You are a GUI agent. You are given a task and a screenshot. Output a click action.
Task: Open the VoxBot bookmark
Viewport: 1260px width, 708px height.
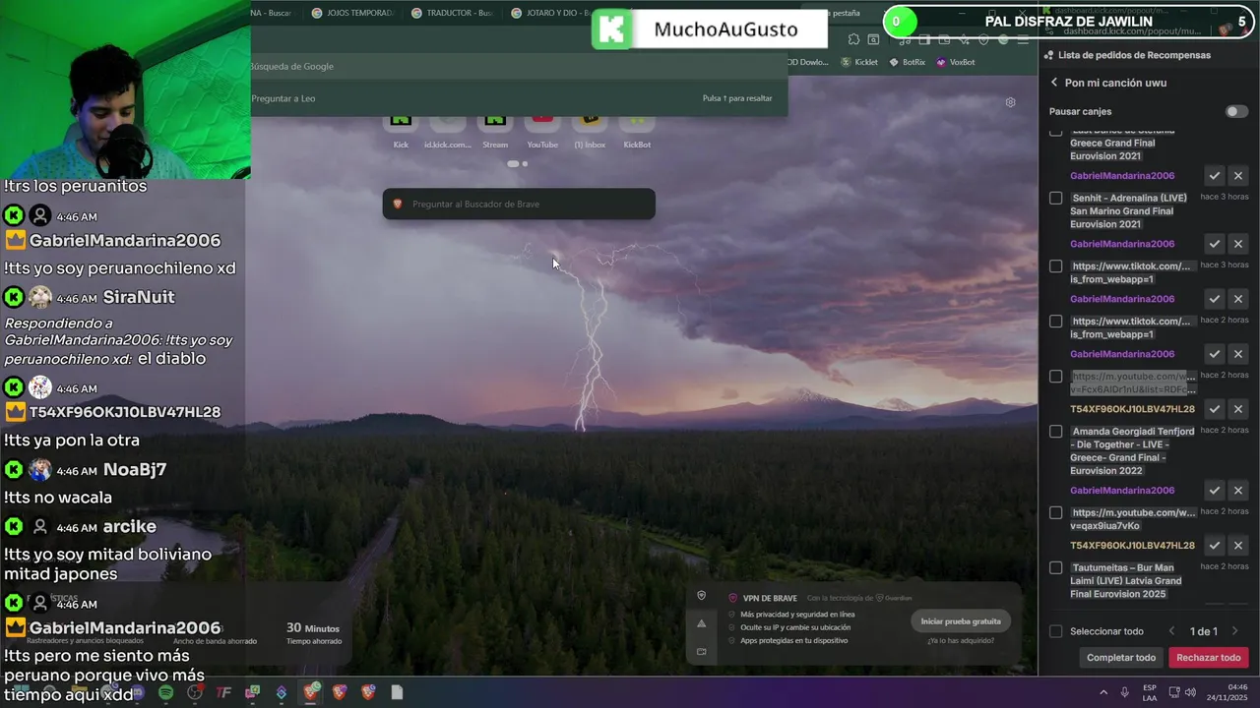click(956, 62)
